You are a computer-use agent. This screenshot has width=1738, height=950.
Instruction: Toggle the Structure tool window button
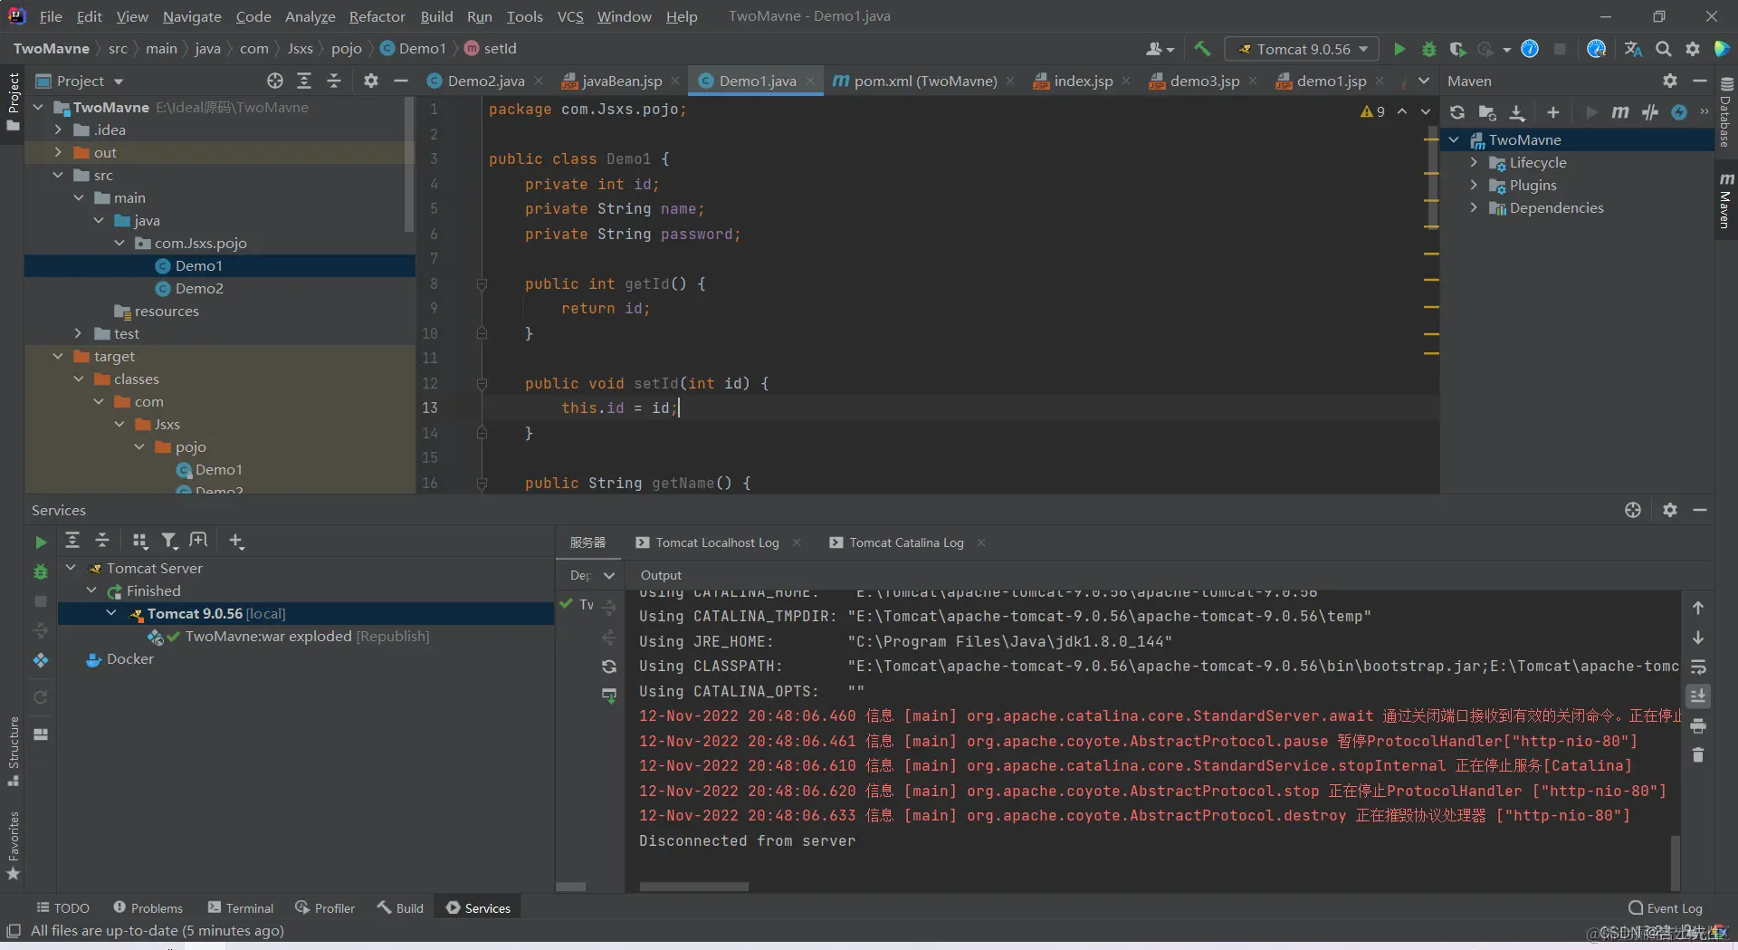(x=13, y=752)
